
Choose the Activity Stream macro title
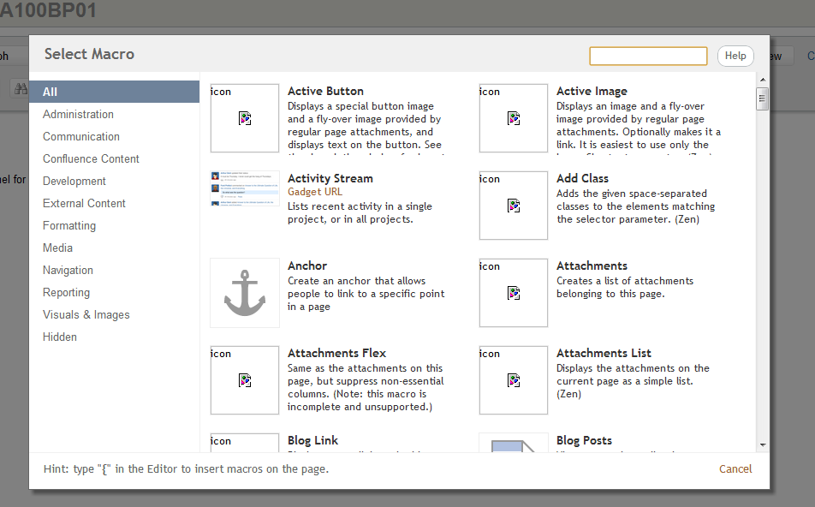[x=330, y=178]
